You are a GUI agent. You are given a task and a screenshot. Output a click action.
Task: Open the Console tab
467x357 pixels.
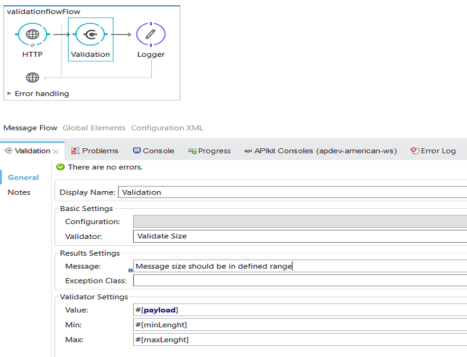[153, 151]
